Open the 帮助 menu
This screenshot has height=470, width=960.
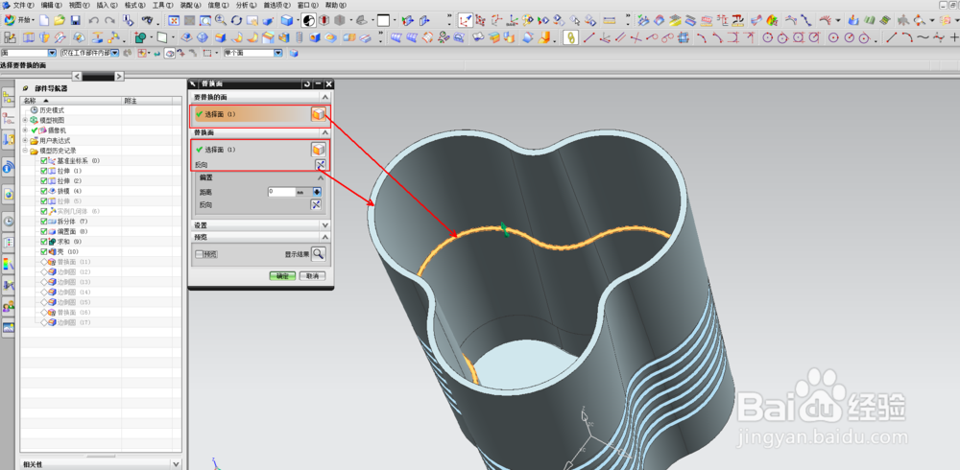coord(335,4)
